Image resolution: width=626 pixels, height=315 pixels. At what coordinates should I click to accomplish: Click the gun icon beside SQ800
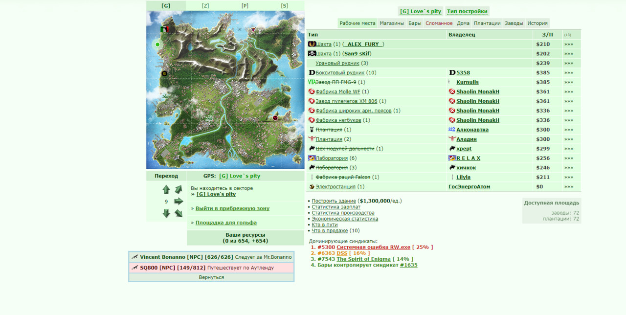click(135, 268)
